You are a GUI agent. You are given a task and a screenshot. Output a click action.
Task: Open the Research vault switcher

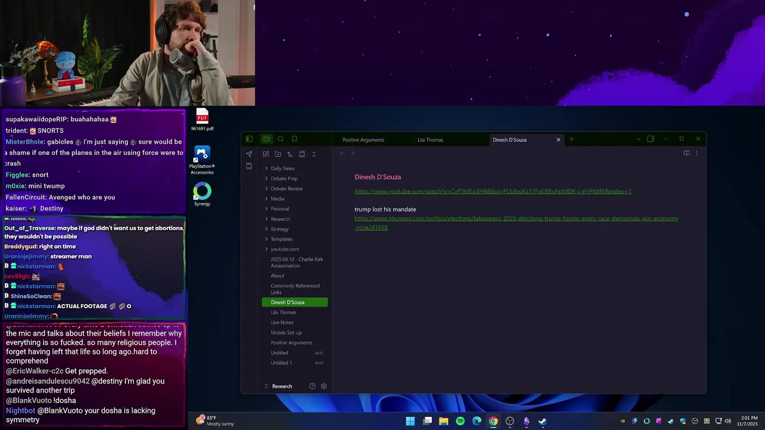pyautogui.click(x=278, y=386)
